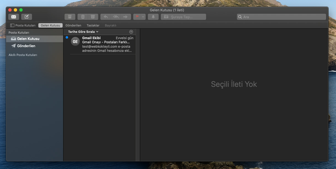Click the Archive toolbar button
The height and width of the screenshot is (169, 336).
70,17
